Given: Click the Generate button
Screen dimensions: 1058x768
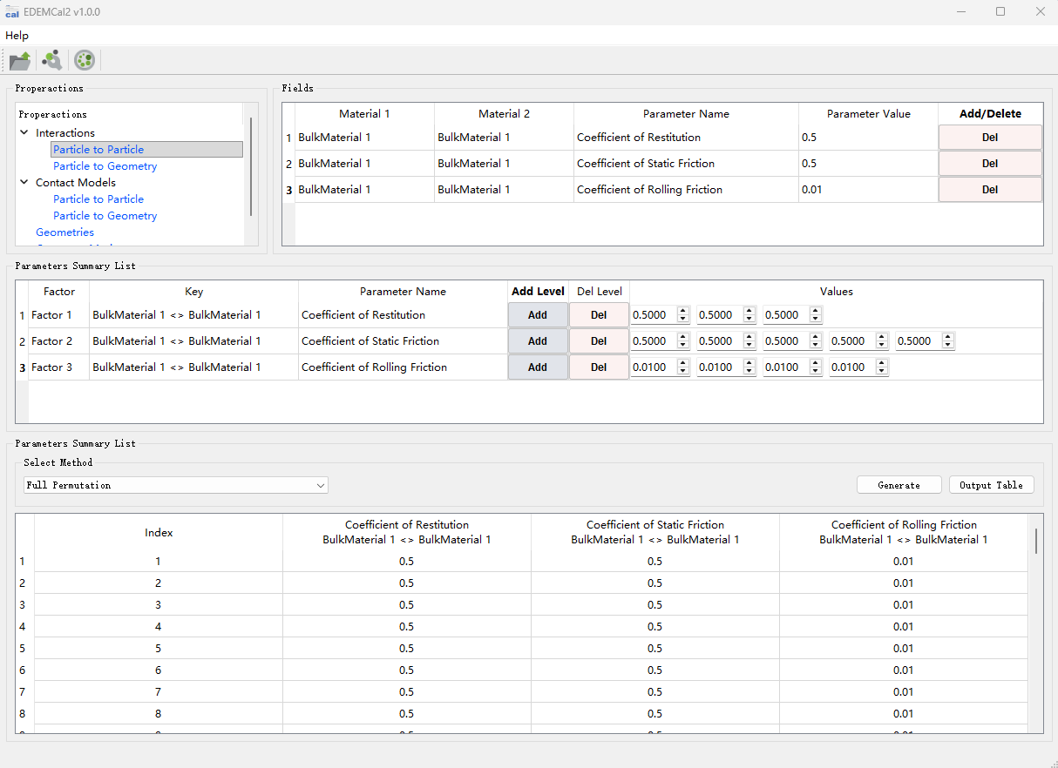Looking at the screenshot, I should click(899, 484).
